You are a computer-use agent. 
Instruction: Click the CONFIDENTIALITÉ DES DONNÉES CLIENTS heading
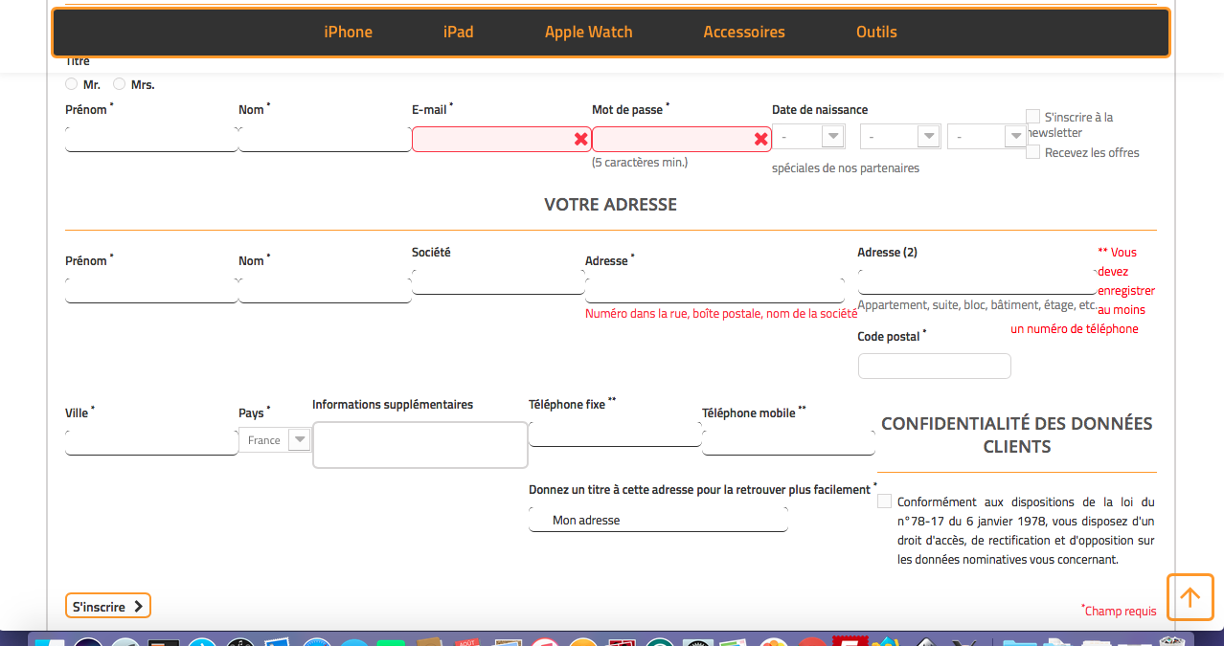[1017, 434]
